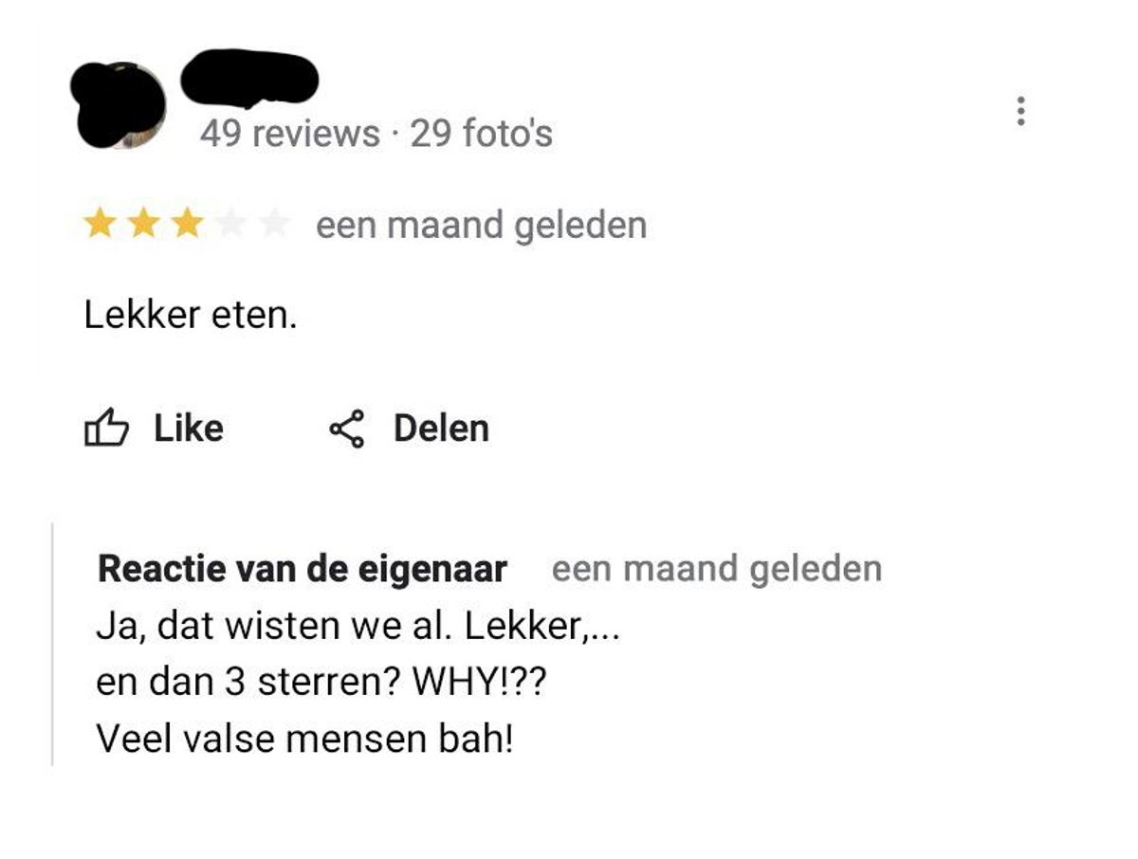Image resolution: width=1138 pixels, height=859 pixels.
Task: Click the 'Reactie van de eigenaar' heading
Action: tap(303, 569)
